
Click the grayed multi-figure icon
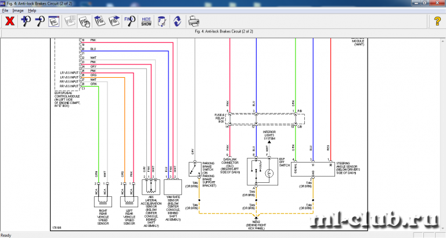[70, 21]
